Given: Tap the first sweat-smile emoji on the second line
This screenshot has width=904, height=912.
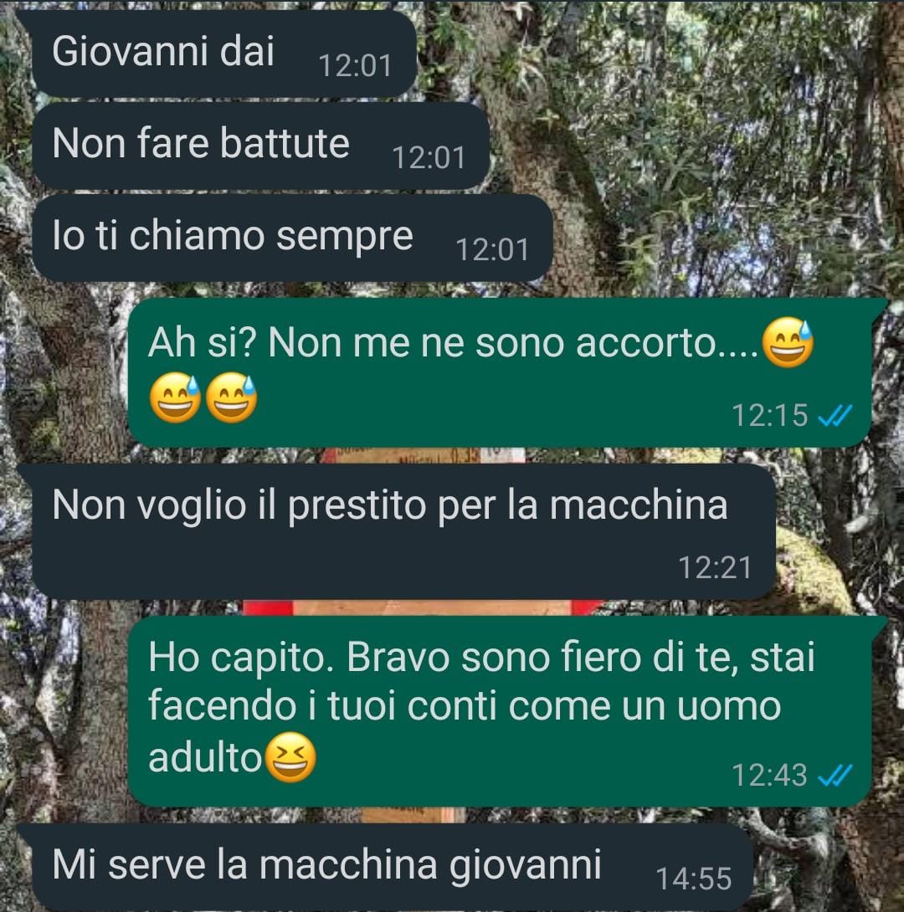Looking at the screenshot, I should click(174, 397).
